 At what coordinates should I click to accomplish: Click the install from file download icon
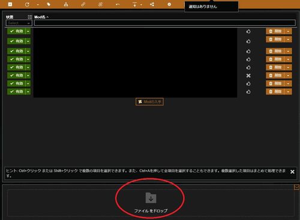135,4
